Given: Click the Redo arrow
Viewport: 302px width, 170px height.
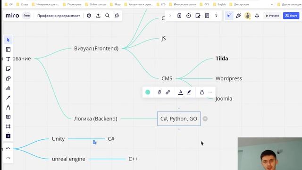Looking at the screenshot, I should tap(8, 158).
